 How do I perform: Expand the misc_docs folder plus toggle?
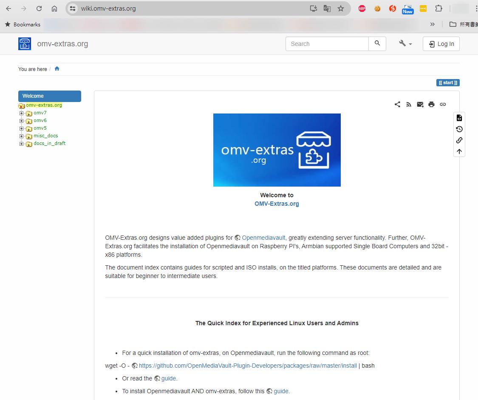(21, 136)
